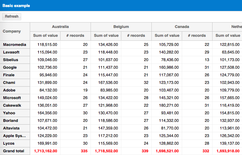
Task: Click cell 78,436.00 in Sibelius row
Action: pos(167,60)
